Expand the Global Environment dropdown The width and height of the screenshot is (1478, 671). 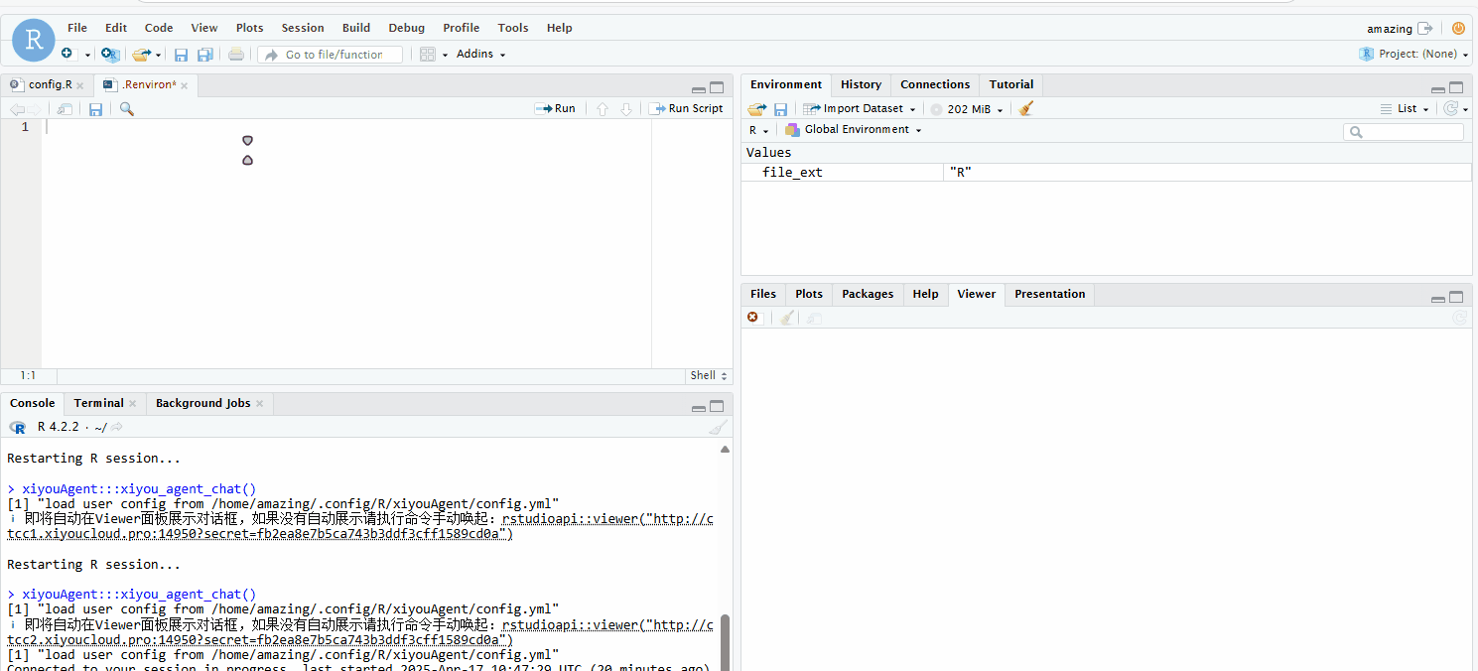852,129
